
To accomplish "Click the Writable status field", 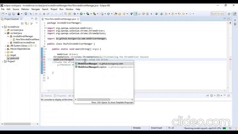I will [x=137, y=128].
